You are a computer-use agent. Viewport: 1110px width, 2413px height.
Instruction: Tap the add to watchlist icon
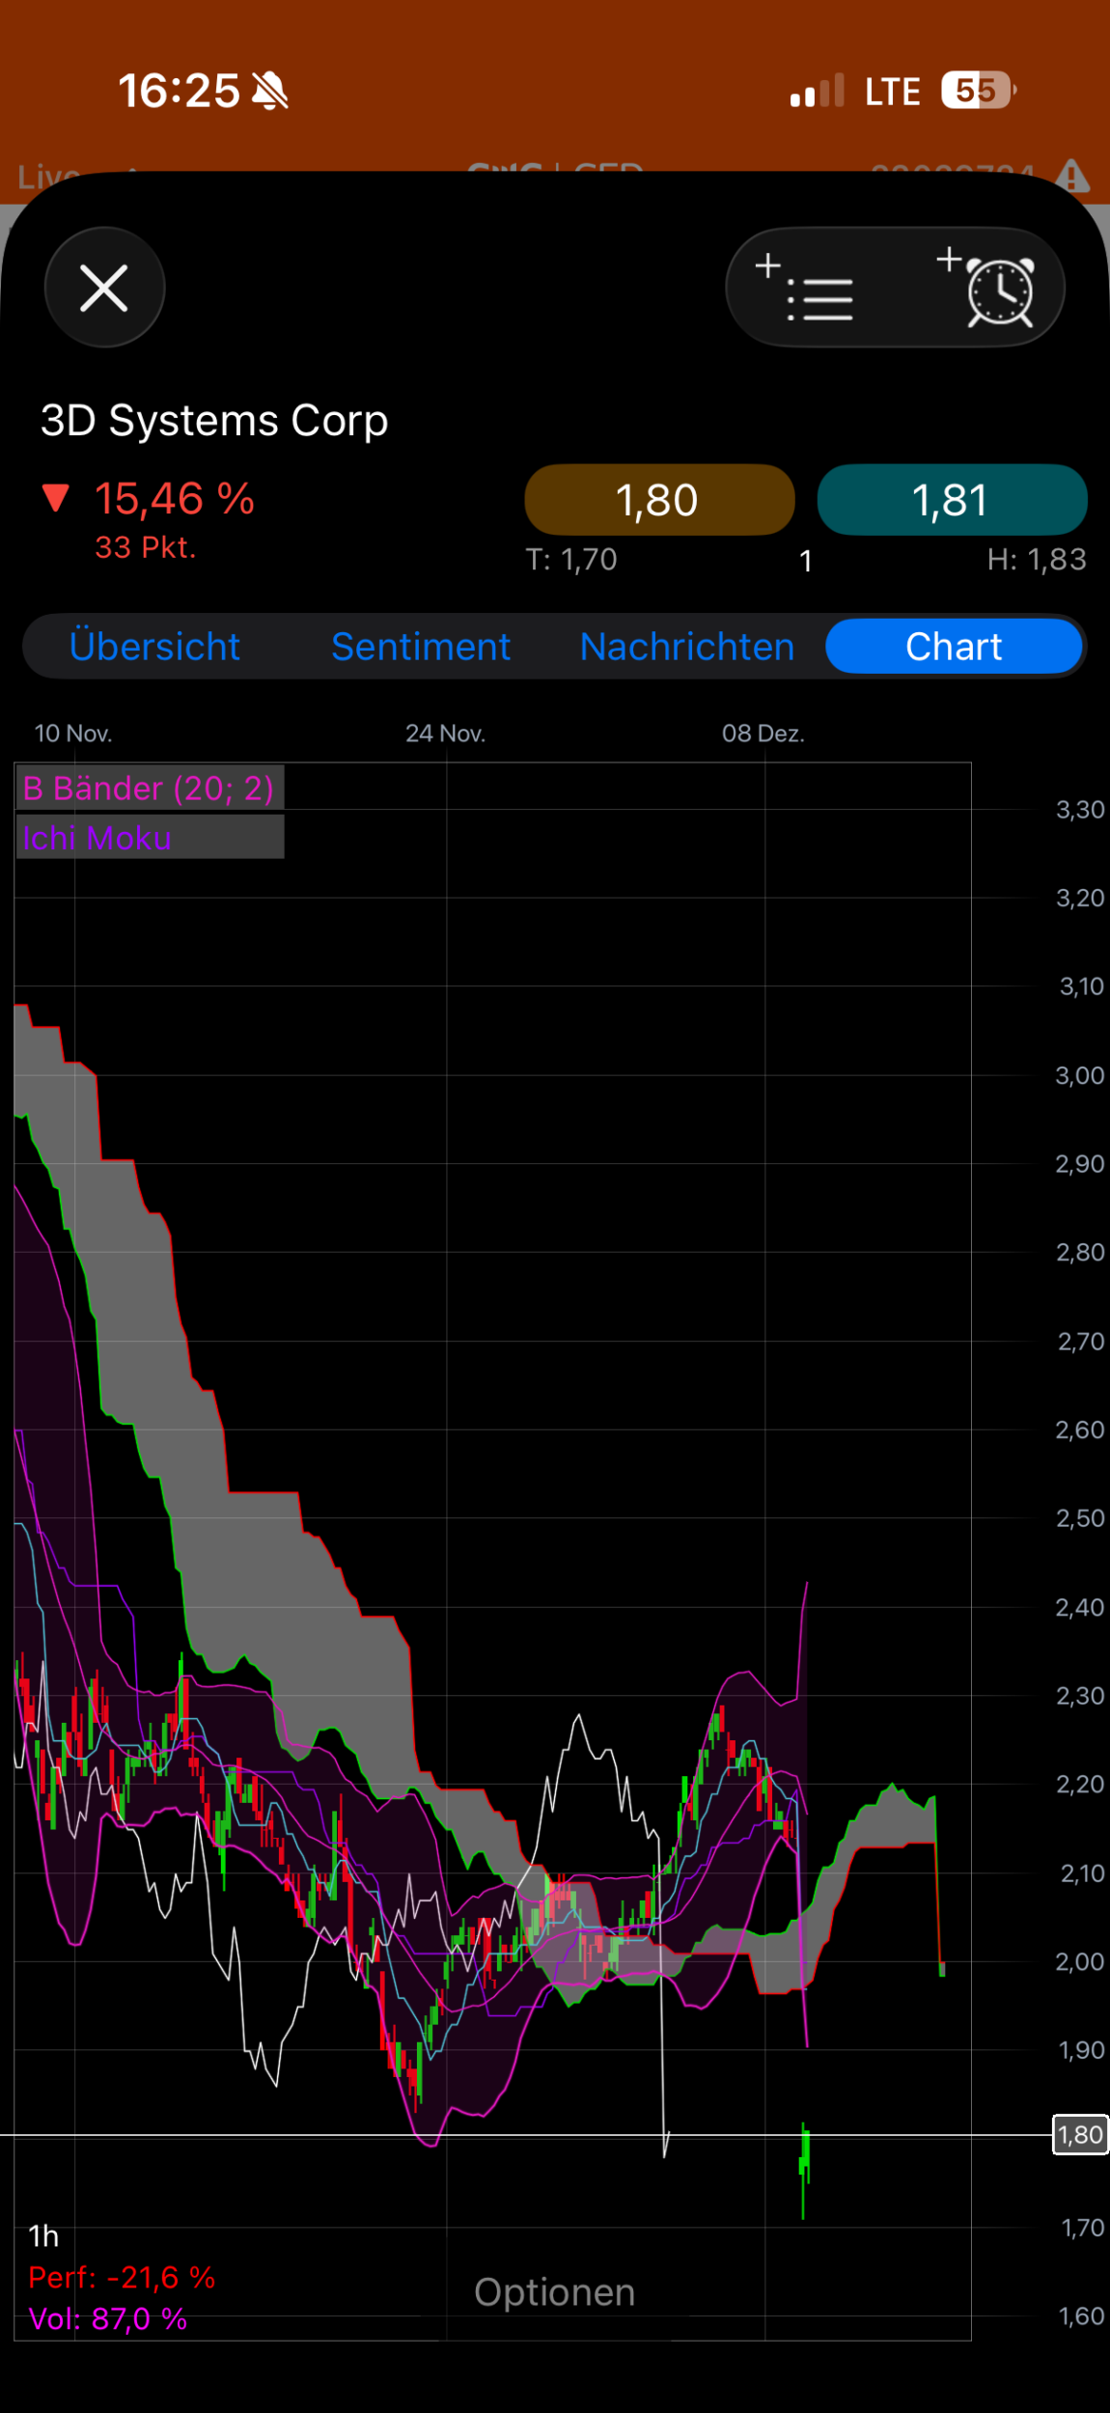(x=807, y=289)
